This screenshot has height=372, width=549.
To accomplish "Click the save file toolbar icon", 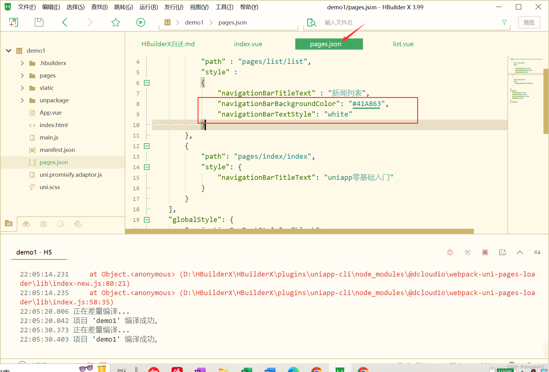I will tap(39, 22).
